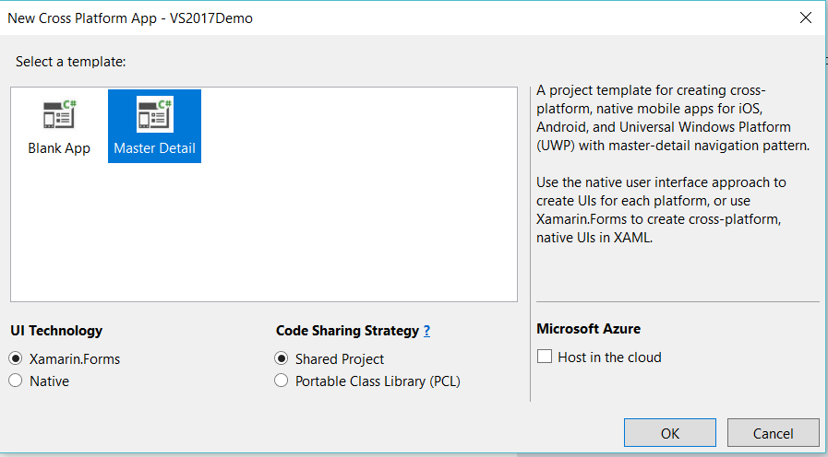Close the New Cross Platform App dialog
Viewport: 828px width, 457px height.
coord(806,18)
